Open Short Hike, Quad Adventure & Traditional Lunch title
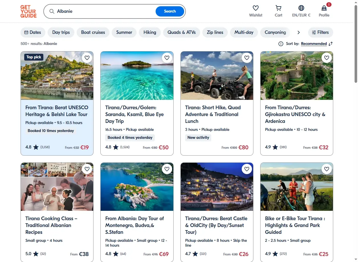 tap(213, 114)
